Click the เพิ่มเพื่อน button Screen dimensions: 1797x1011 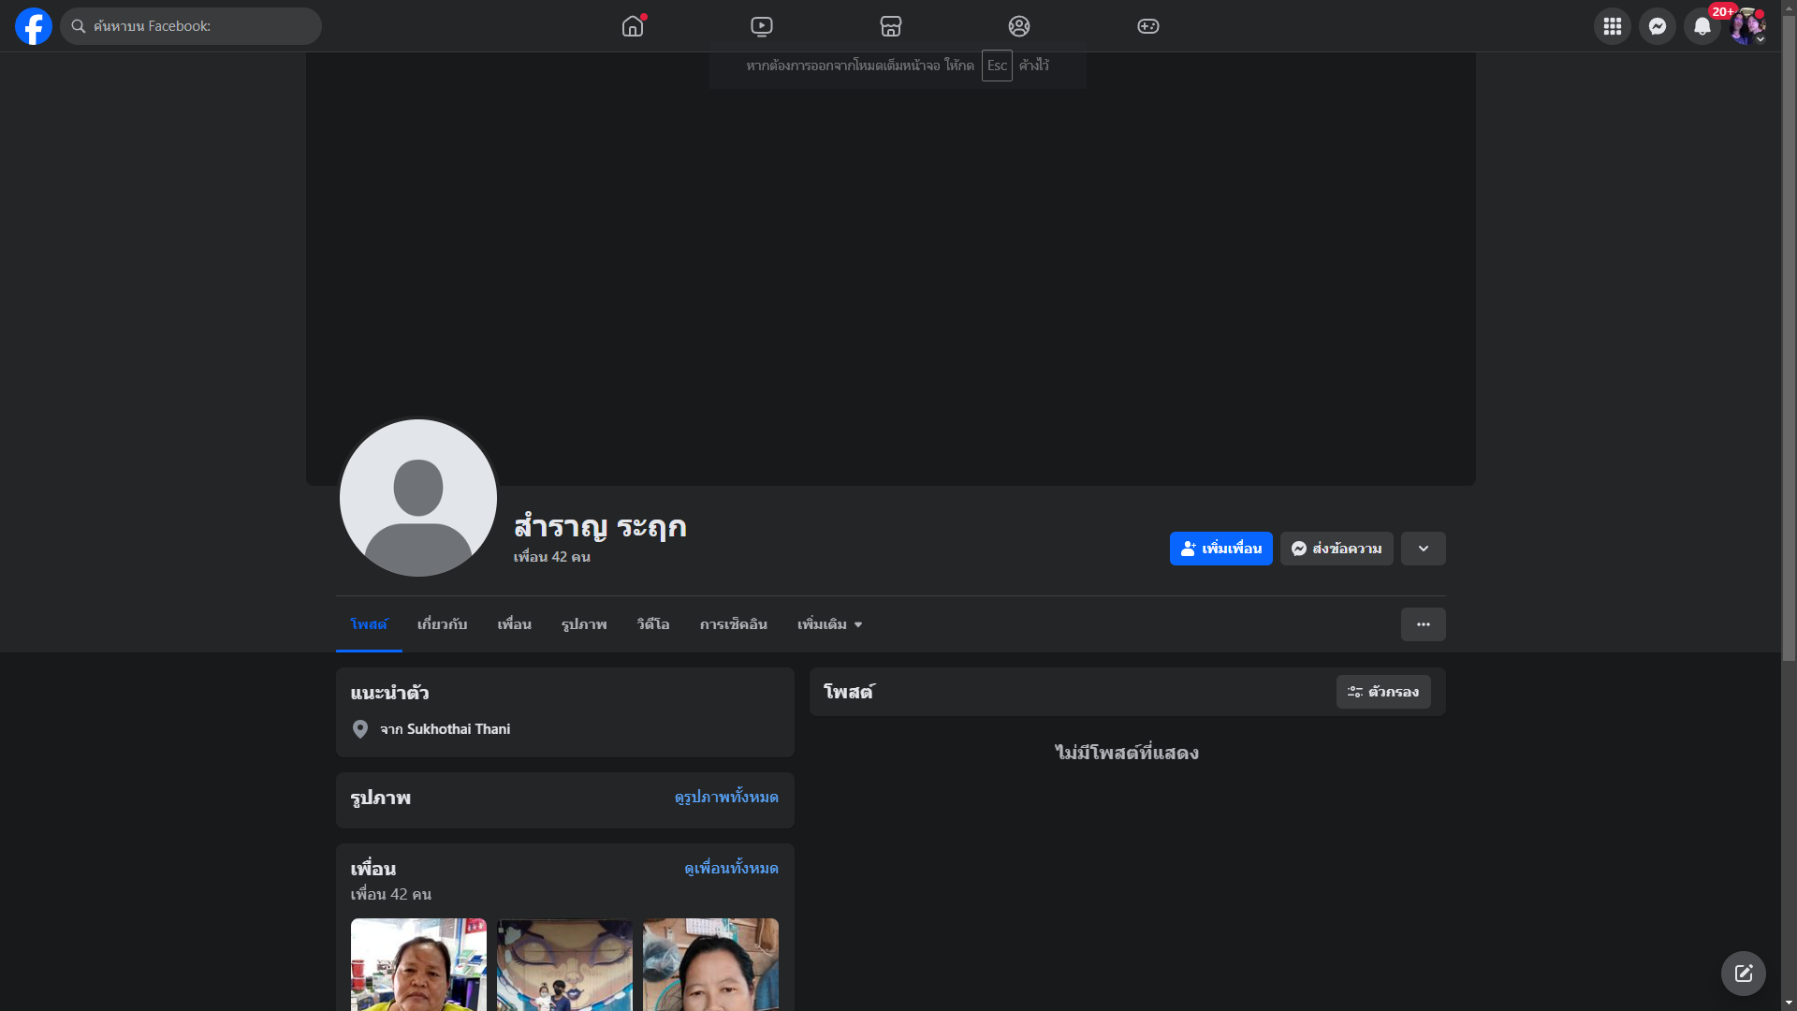pyautogui.click(x=1220, y=549)
